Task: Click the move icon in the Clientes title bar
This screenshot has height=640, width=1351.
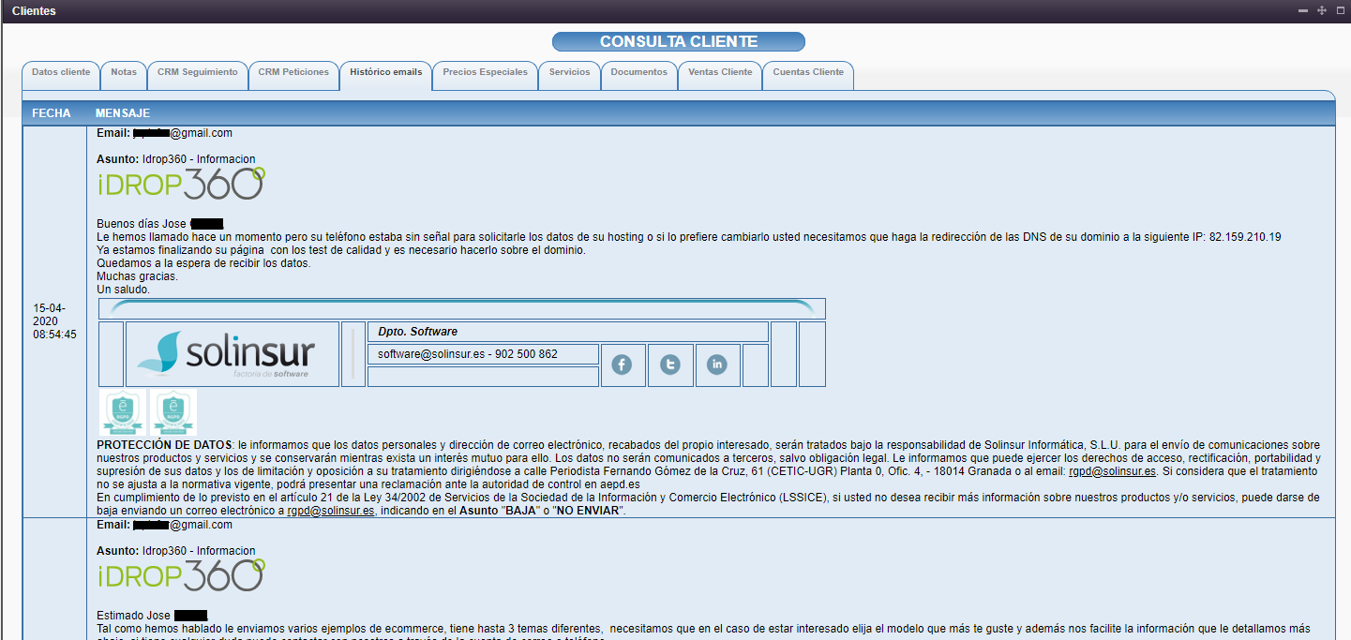Action: [x=1322, y=10]
